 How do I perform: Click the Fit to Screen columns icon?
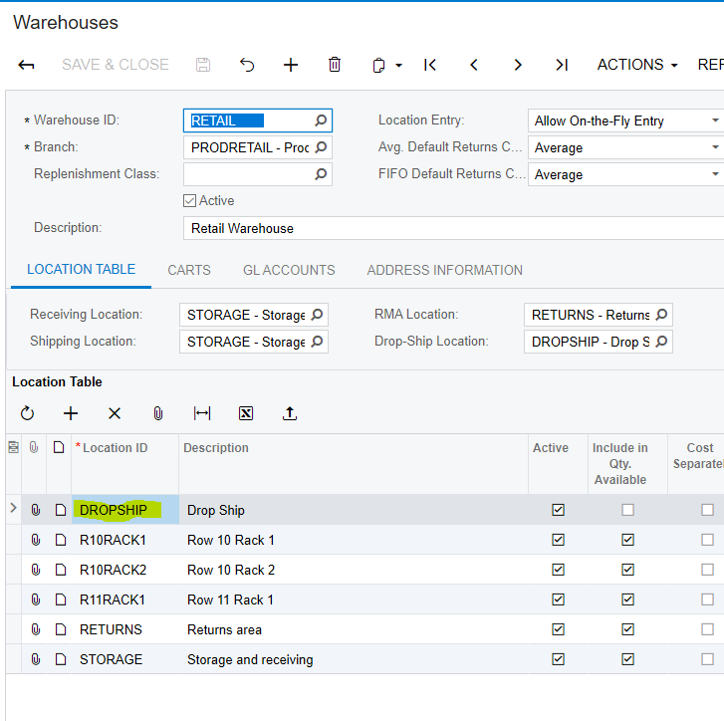202,413
